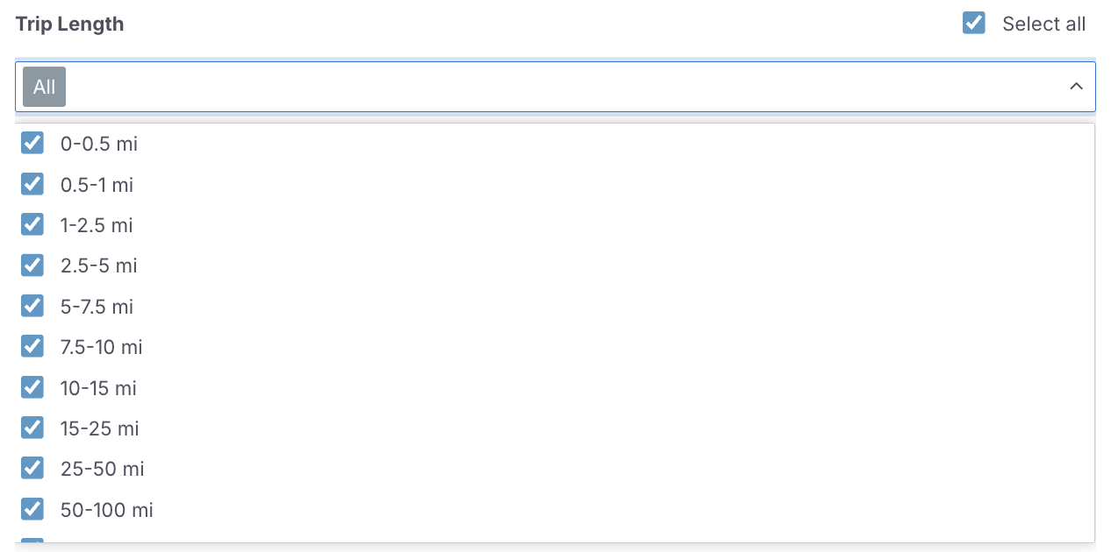Choose the 10-15 mi option label
Image resolution: width=1111 pixels, height=552 pixels.
[98, 388]
